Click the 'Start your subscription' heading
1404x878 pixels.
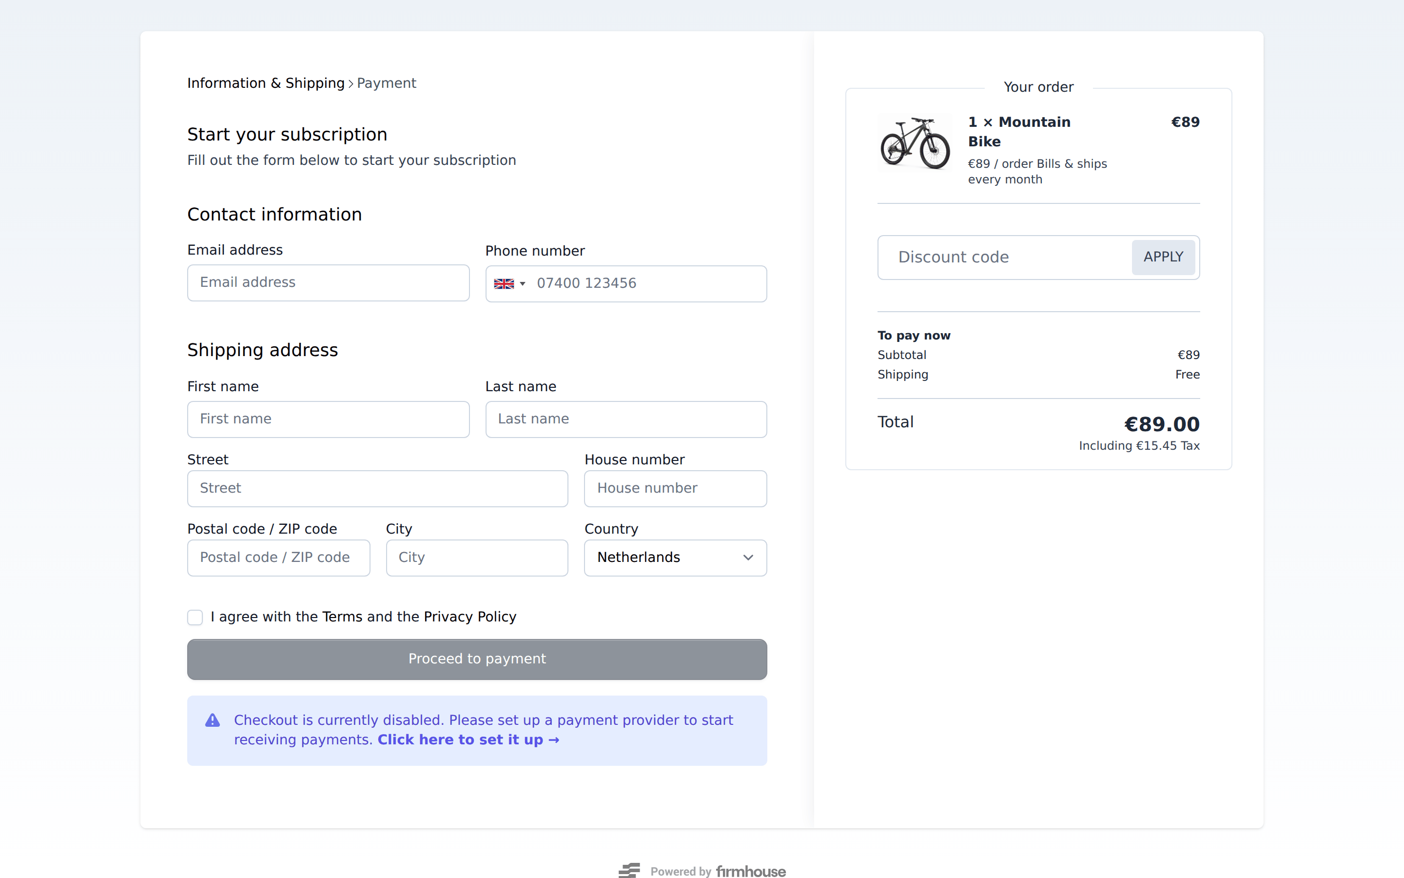287,135
